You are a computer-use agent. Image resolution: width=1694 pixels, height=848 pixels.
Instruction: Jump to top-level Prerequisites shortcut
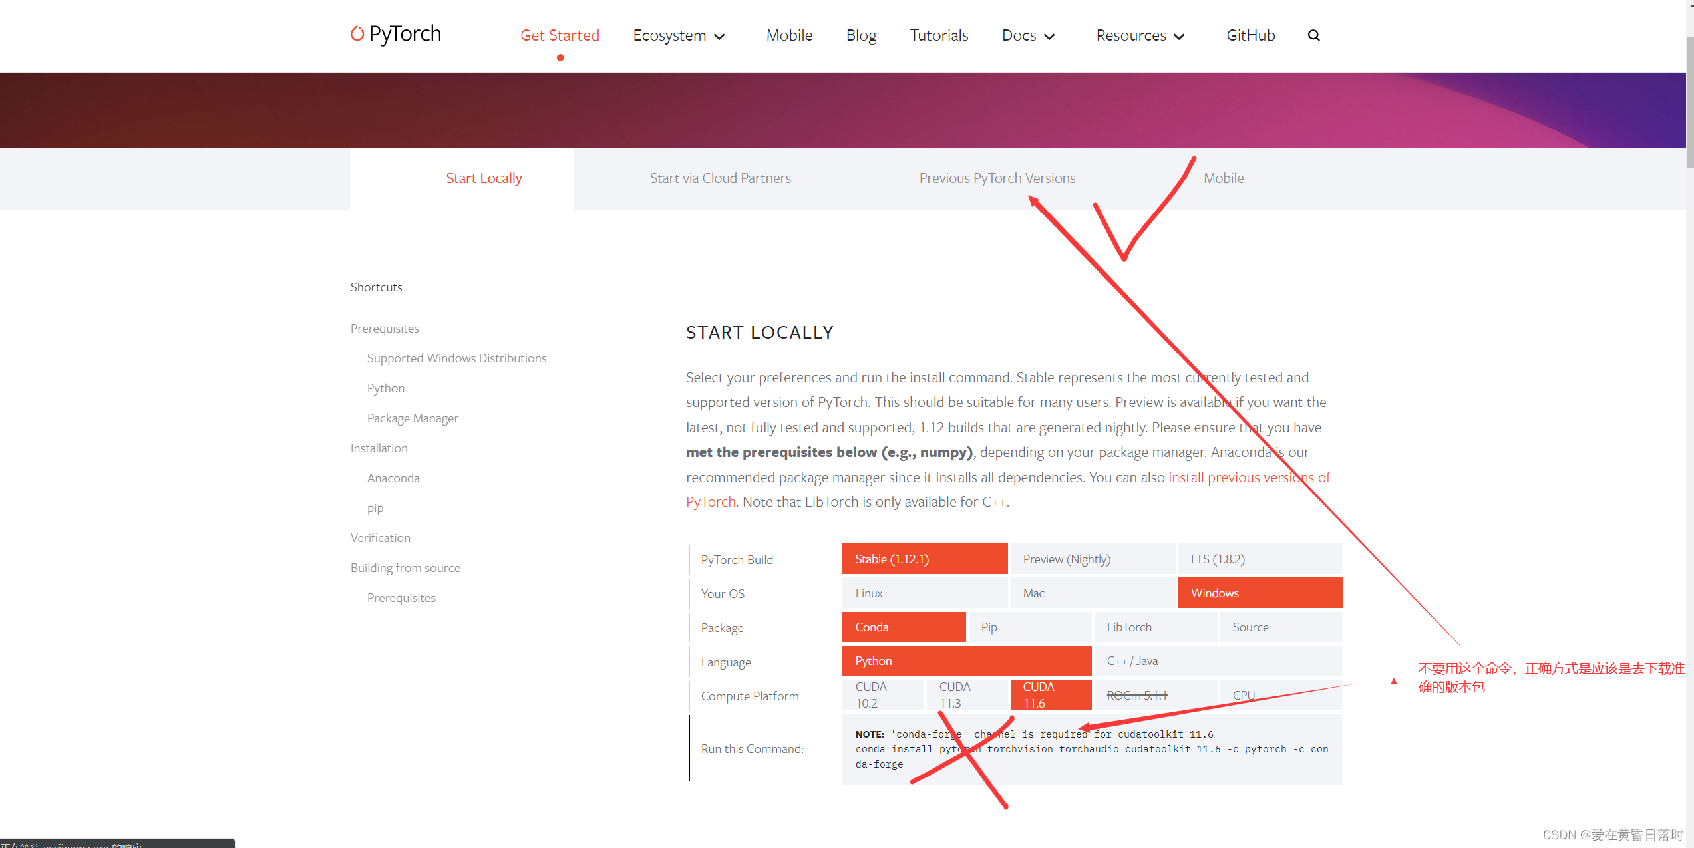point(385,329)
